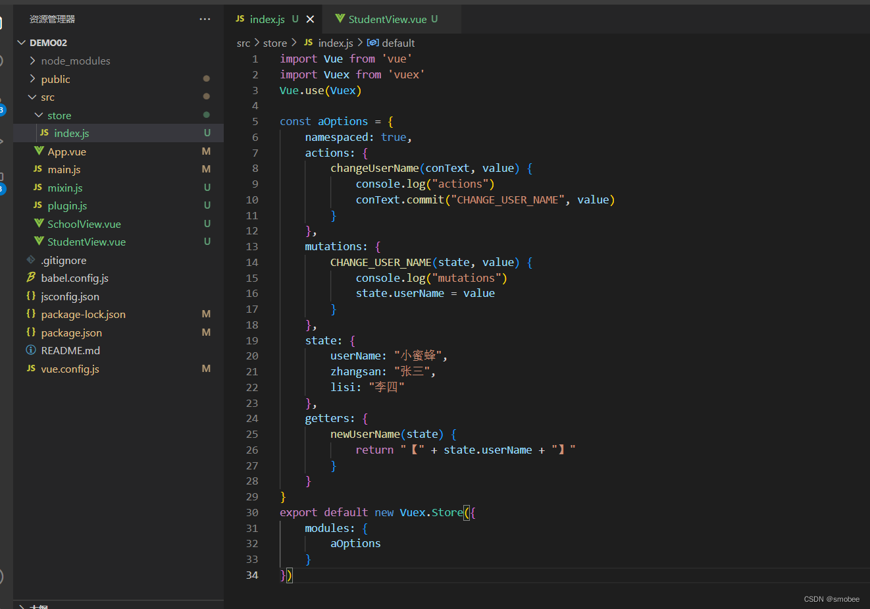The width and height of the screenshot is (870, 609).
Task: Click 'changeUserName' function name on line 8
Action: pyautogui.click(x=374, y=168)
